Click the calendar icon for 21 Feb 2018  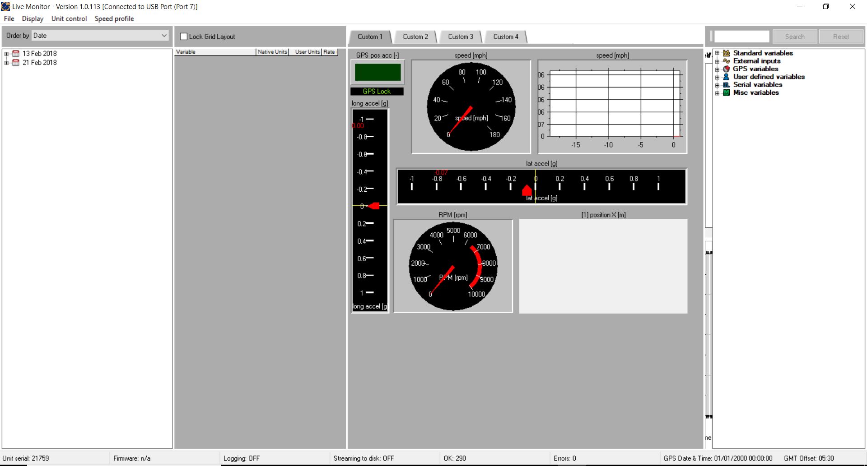pos(16,63)
